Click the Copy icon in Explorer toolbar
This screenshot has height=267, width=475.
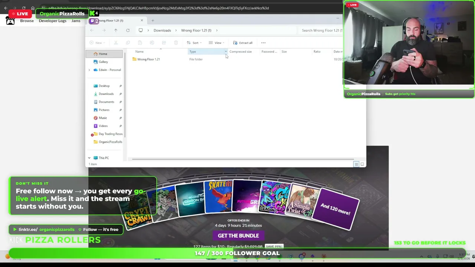point(128,43)
